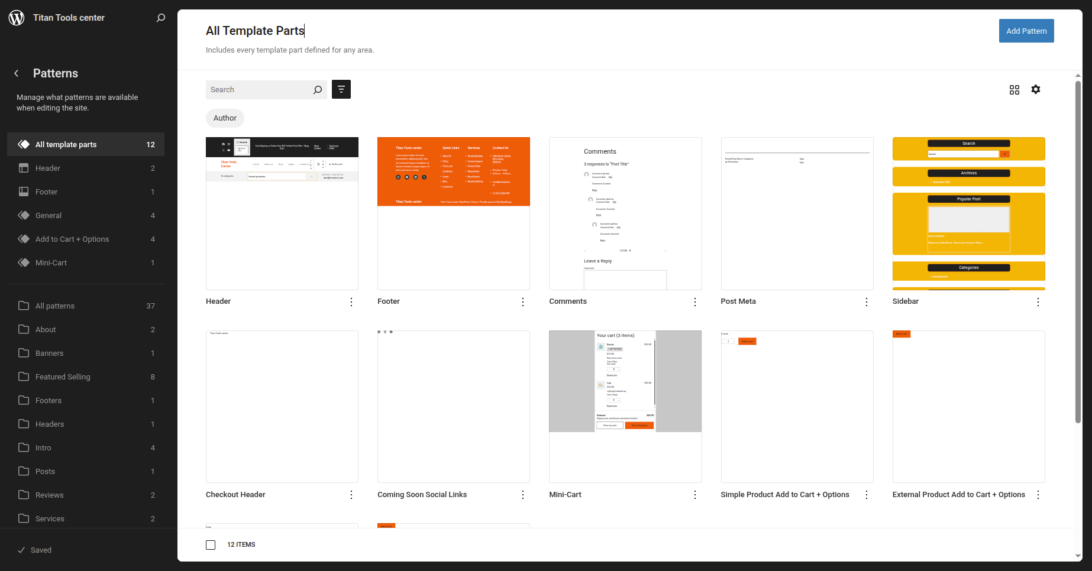
Task: Open actions menu for Mini-Cart pattern
Action: coord(694,495)
